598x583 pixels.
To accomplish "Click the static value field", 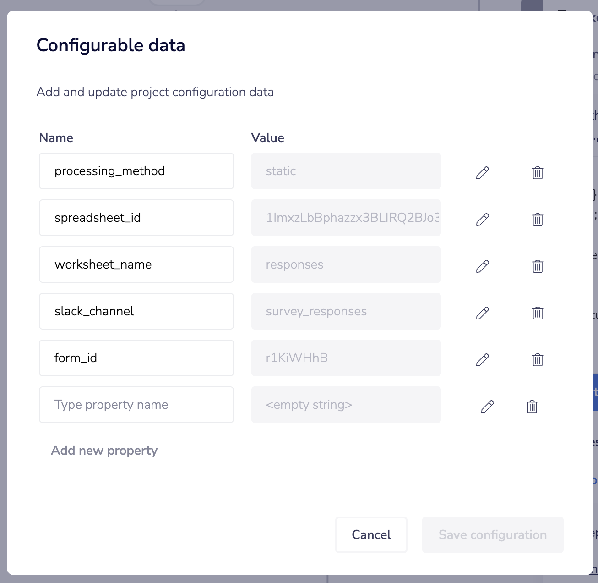I will (346, 171).
